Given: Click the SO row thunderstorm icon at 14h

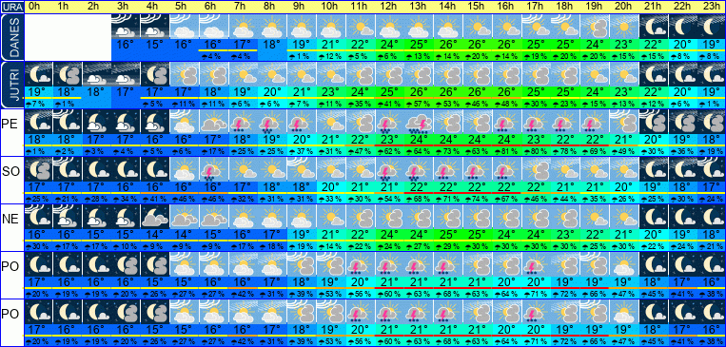Looking at the screenshot, I should (x=448, y=169).
